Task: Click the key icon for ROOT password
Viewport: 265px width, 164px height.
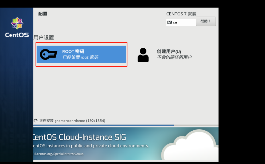Action: (x=49, y=54)
